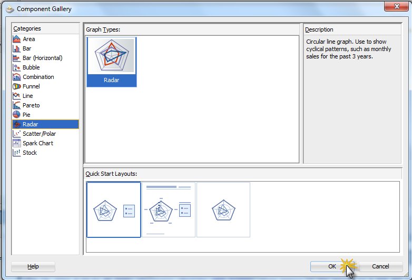Click the highlighted Radar category
The image size is (412, 280).
pos(30,124)
